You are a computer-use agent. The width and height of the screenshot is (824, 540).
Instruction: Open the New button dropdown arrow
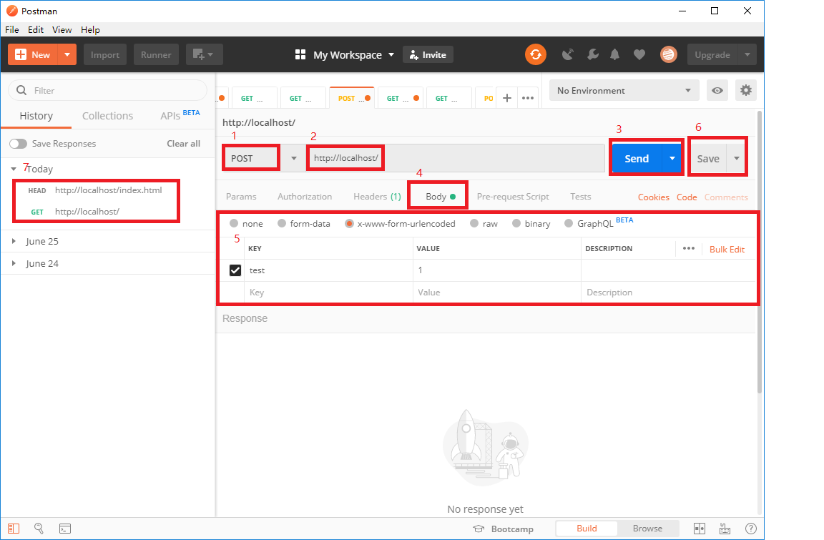67,54
